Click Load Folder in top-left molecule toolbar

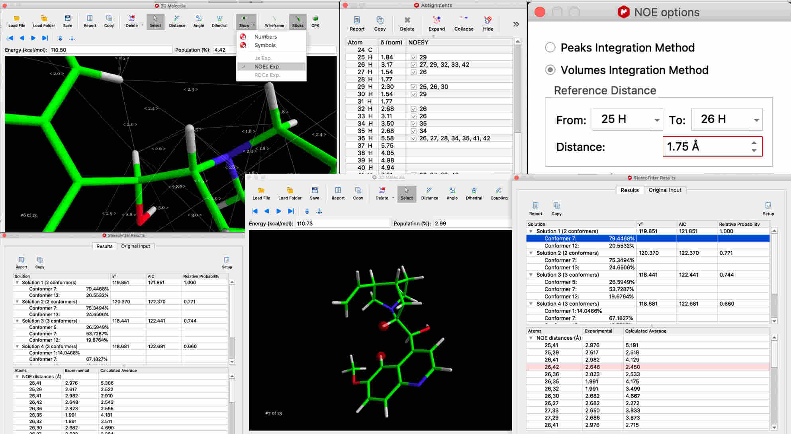point(44,21)
